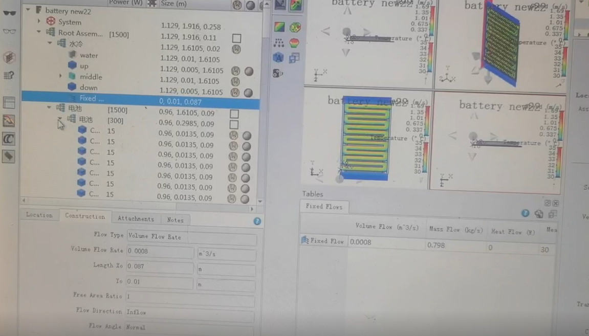Click the globe export icon in Tables panel
The width and height of the screenshot is (589, 336).
point(539,214)
